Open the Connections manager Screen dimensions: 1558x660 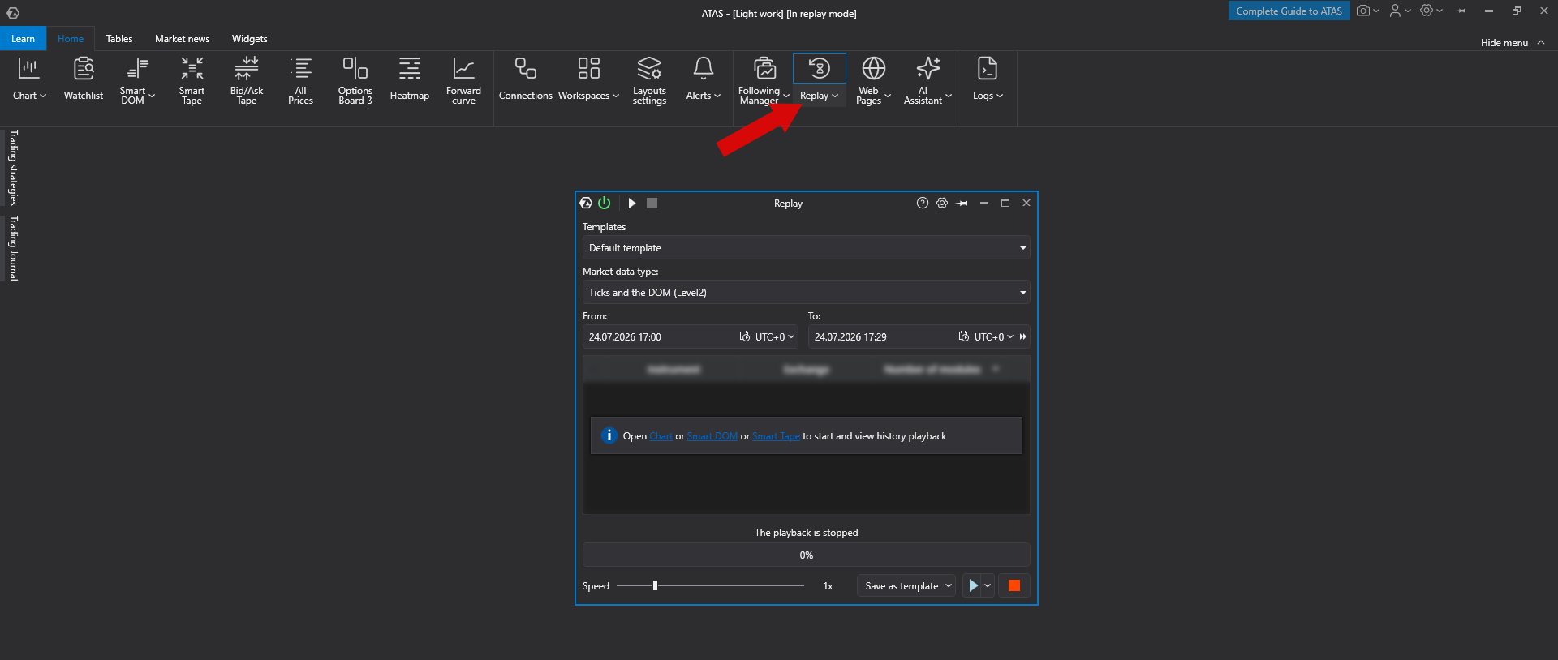point(526,79)
